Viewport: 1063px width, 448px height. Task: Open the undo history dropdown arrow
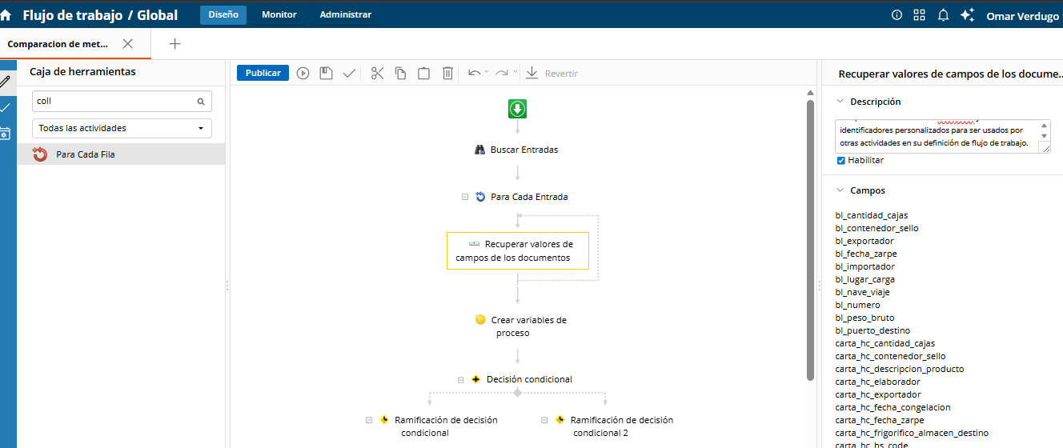point(487,72)
